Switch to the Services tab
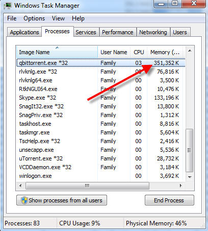Screen dimensions: 208x231 click(86, 32)
